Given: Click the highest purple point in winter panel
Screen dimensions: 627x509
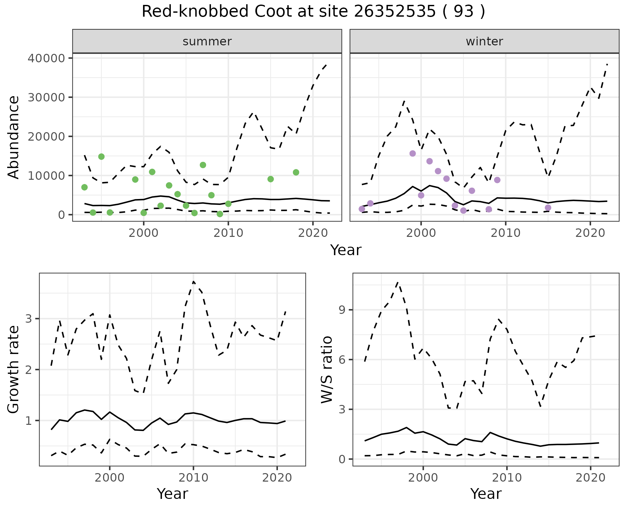Looking at the screenshot, I should click(412, 153).
